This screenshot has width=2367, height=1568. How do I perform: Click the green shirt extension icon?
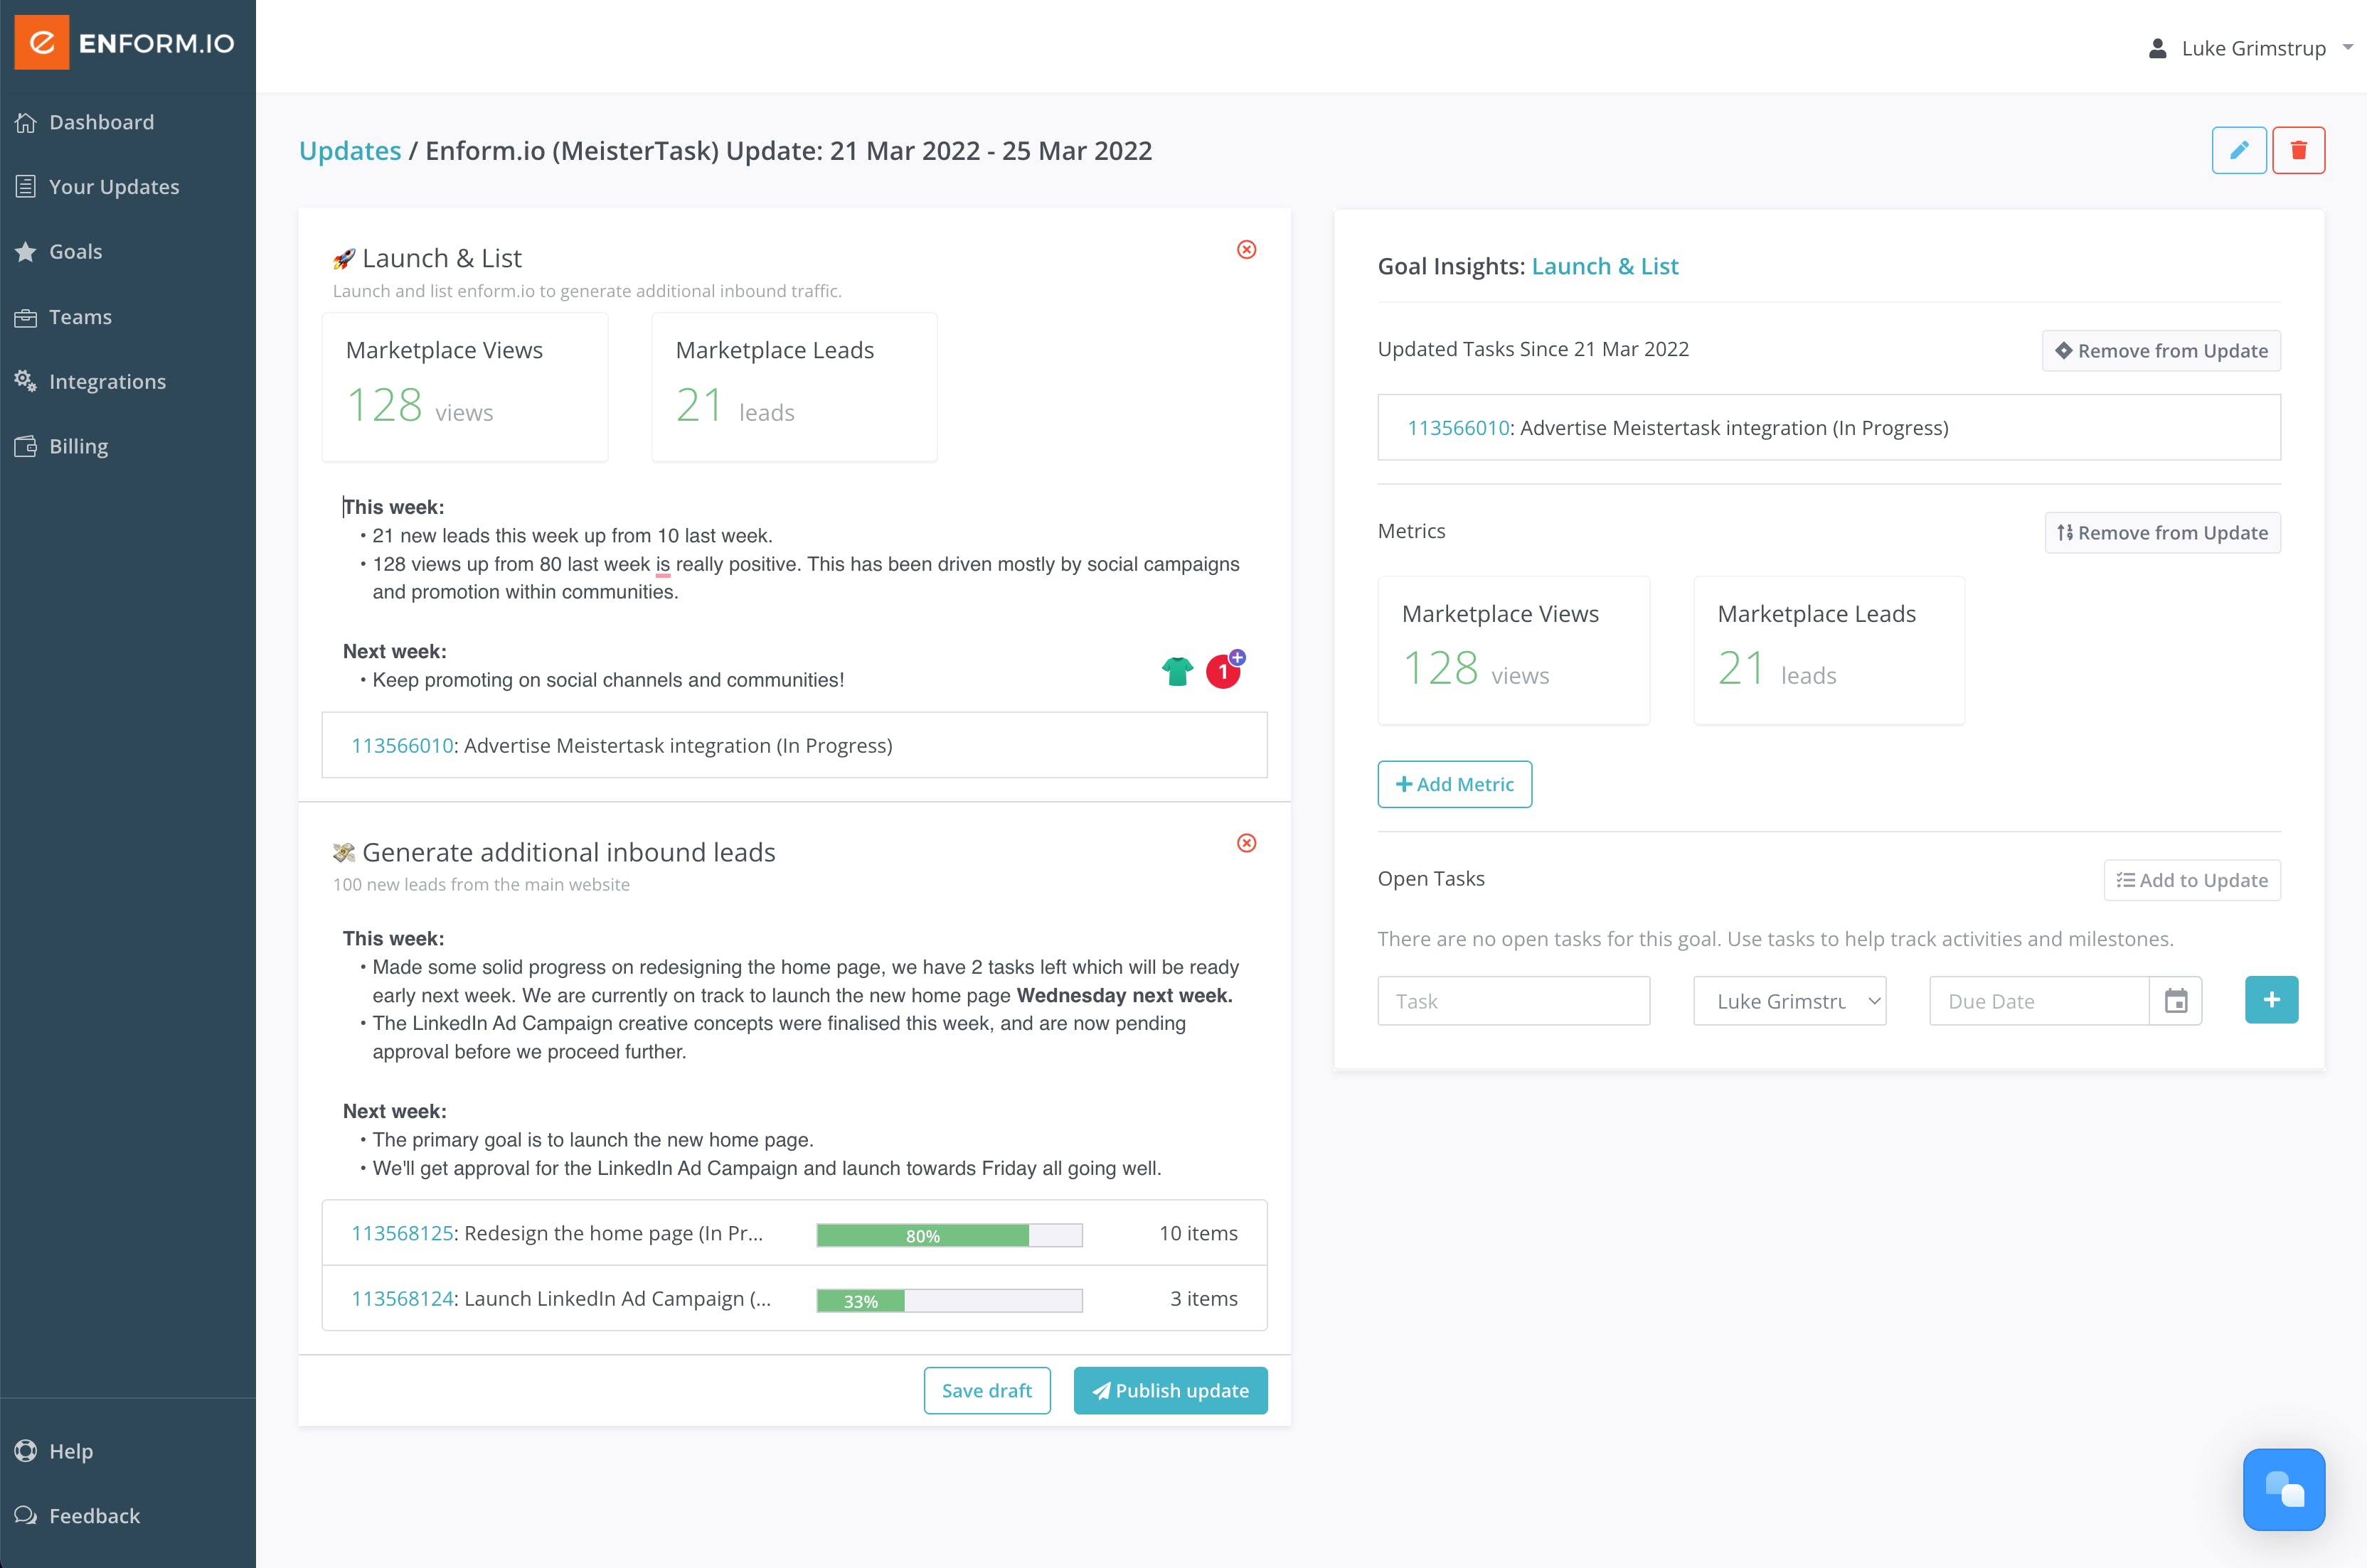coord(1178,671)
